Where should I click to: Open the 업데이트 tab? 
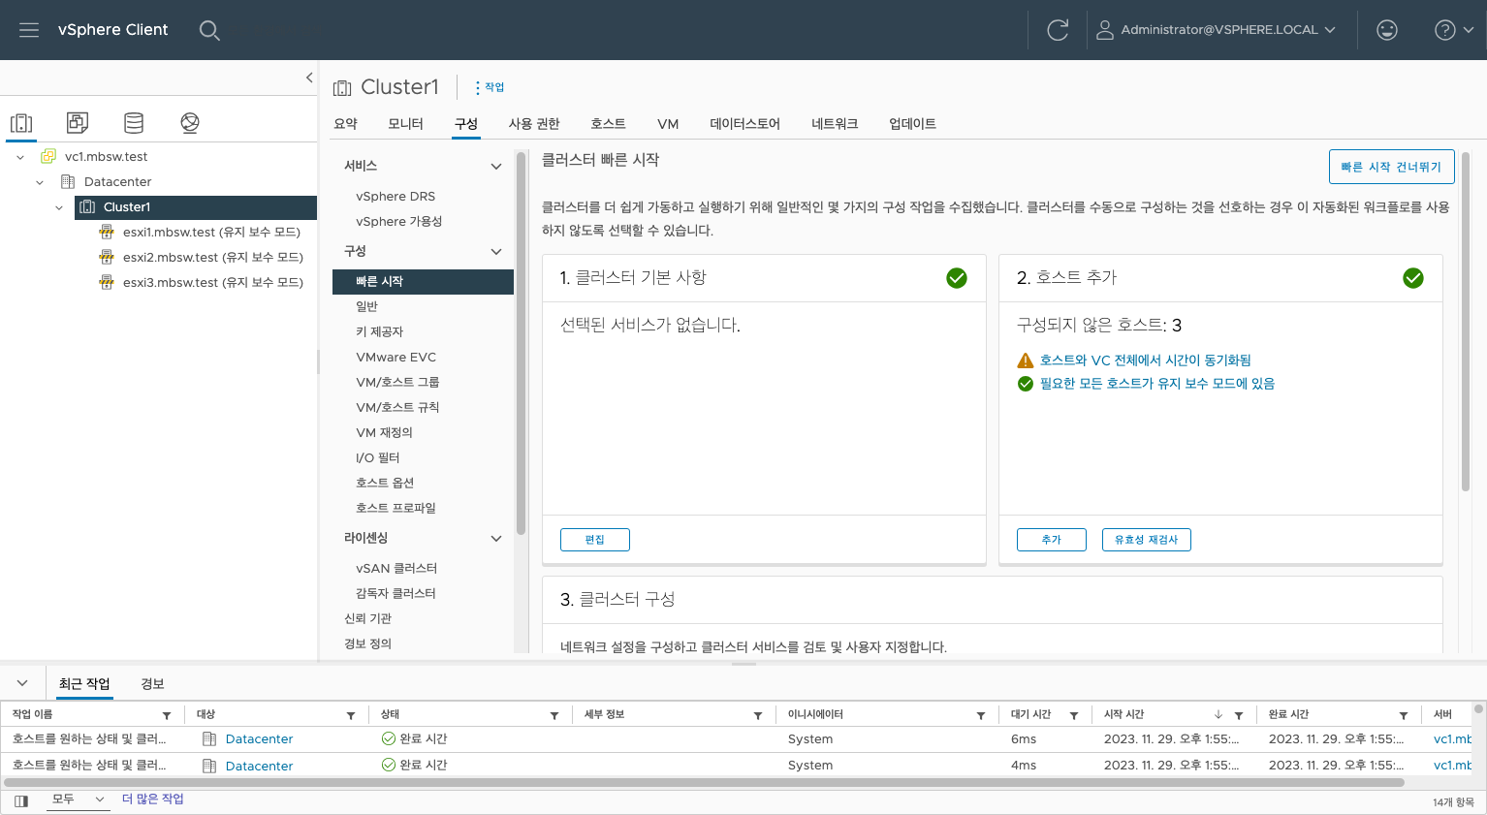[912, 124]
